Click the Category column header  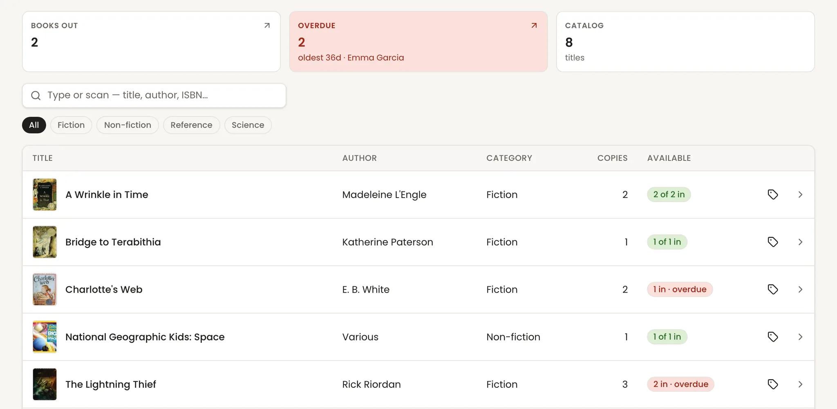click(x=509, y=158)
